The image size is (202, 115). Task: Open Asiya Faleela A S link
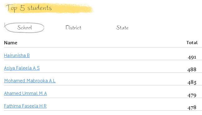click(22, 68)
